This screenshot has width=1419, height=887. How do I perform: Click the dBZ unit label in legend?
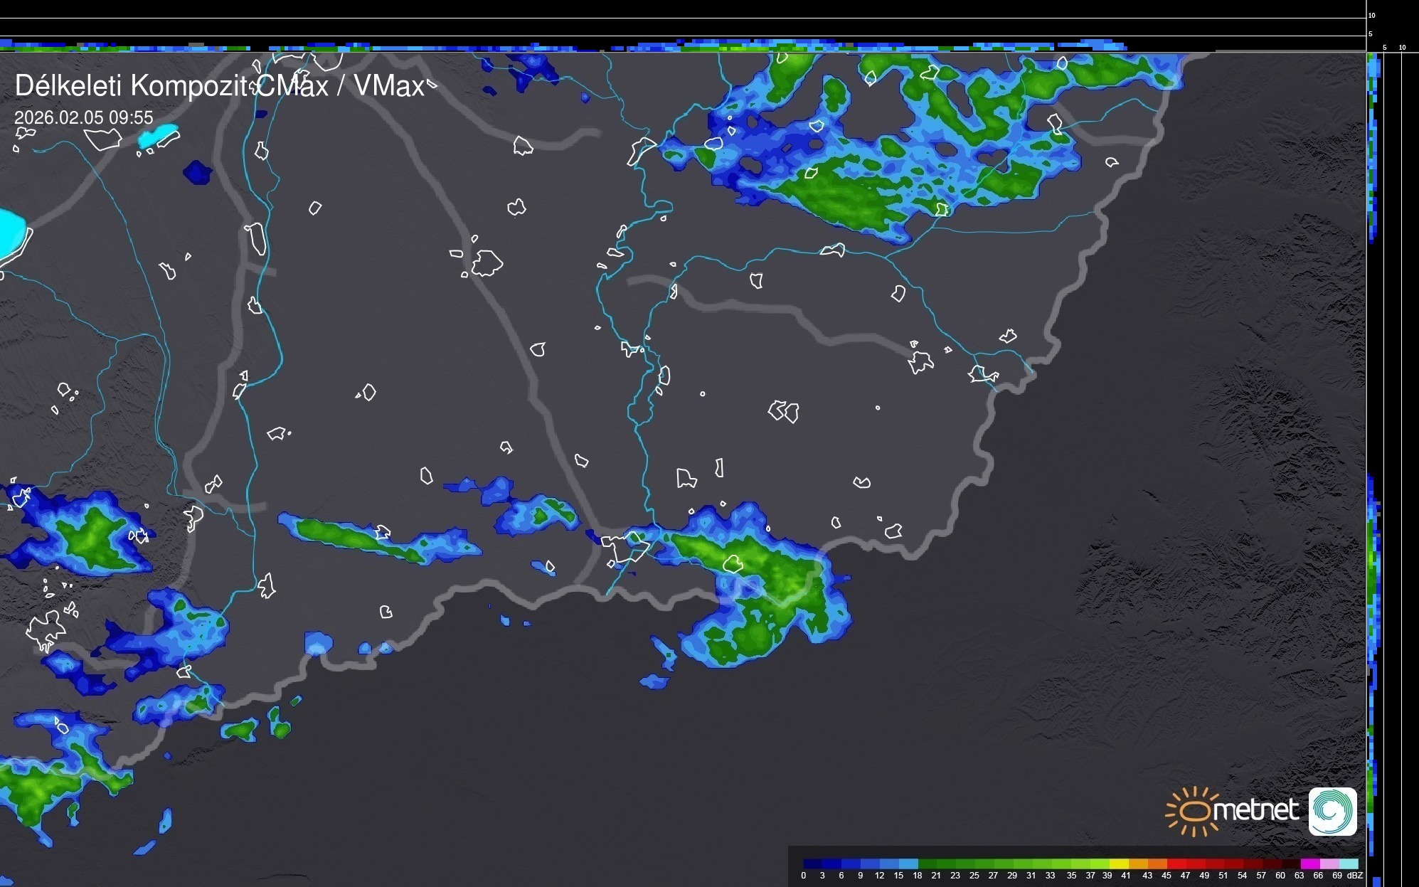(x=1354, y=876)
